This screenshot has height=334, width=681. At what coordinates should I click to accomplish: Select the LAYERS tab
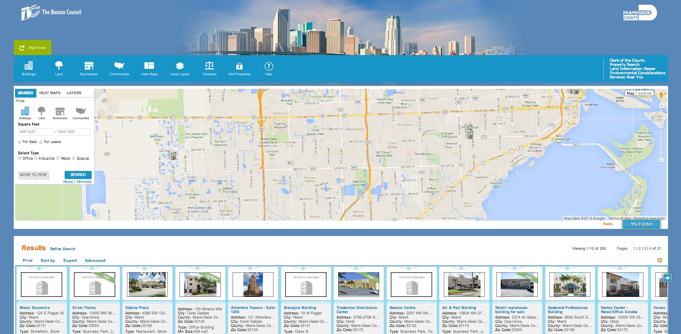pos(74,93)
